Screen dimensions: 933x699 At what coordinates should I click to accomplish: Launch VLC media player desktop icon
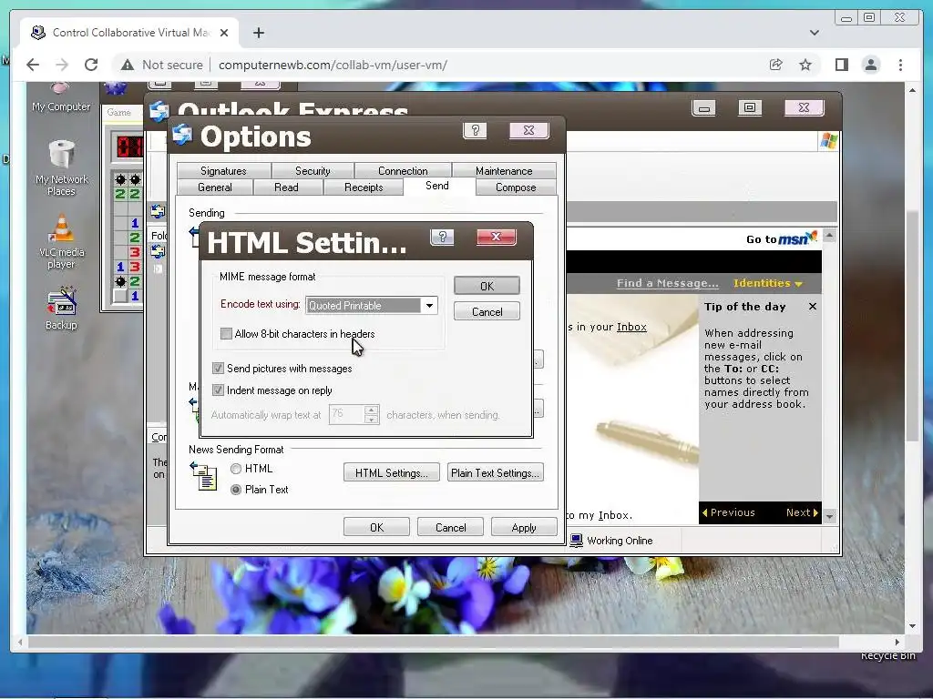[61, 241]
